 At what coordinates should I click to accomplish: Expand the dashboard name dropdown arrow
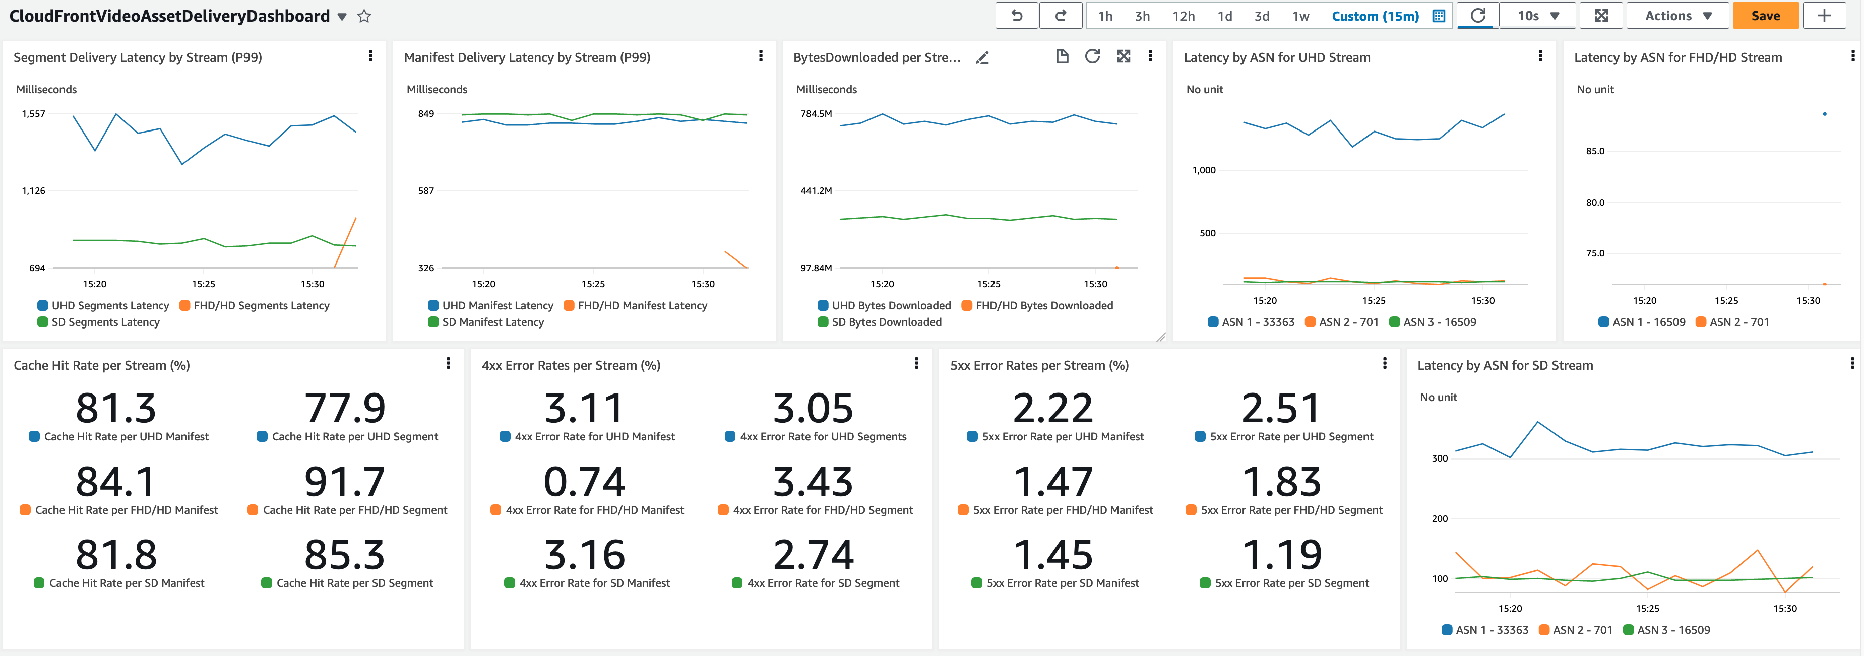tap(342, 16)
